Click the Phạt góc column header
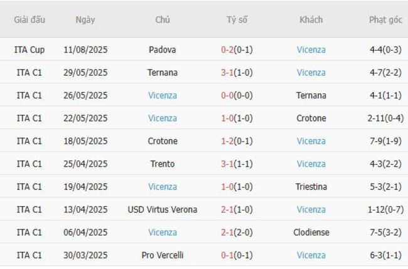 point(385,19)
